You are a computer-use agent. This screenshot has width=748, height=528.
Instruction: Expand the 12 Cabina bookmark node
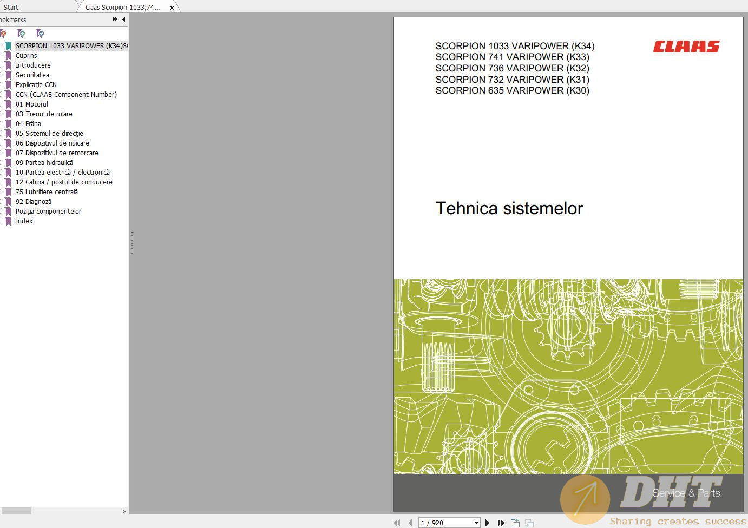point(2,182)
